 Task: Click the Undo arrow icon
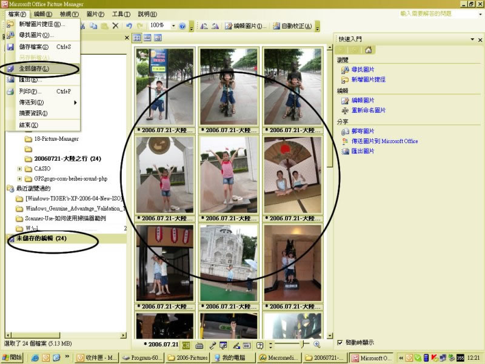pos(129,26)
